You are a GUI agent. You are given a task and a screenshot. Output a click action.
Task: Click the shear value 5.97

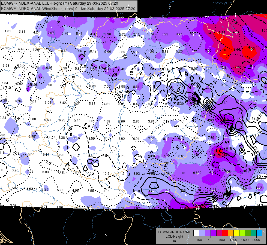(136, 52)
